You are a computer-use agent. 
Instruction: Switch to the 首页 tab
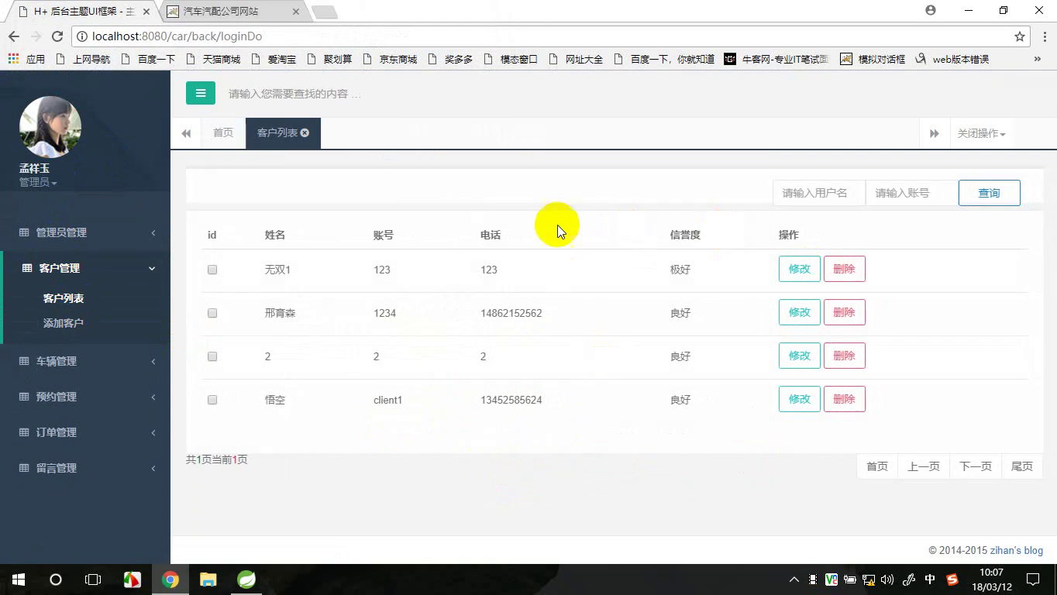[x=223, y=133]
